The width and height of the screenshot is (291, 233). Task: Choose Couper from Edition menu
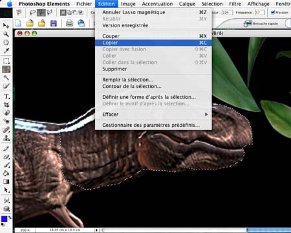(x=153, y=36)
